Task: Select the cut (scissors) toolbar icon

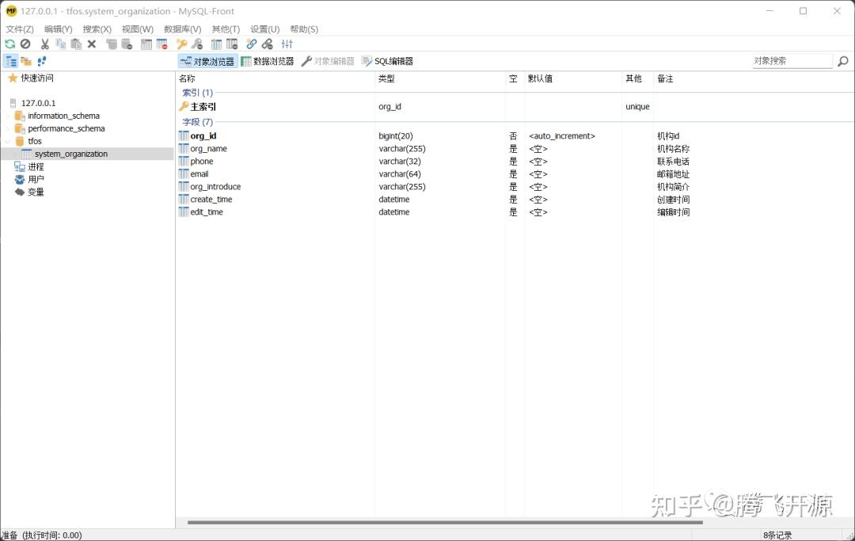Action: 45,44
